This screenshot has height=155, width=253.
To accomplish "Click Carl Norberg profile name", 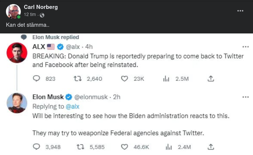I will tap(41, 7).
